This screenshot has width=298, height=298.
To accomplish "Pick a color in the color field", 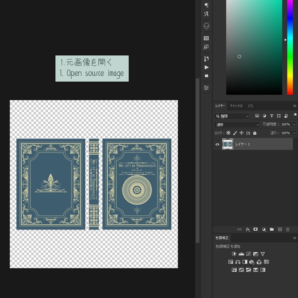I will point(254,47).
